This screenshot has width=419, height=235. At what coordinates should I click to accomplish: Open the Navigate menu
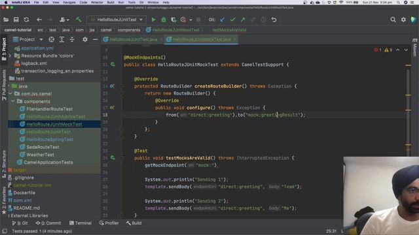[69, 3]
